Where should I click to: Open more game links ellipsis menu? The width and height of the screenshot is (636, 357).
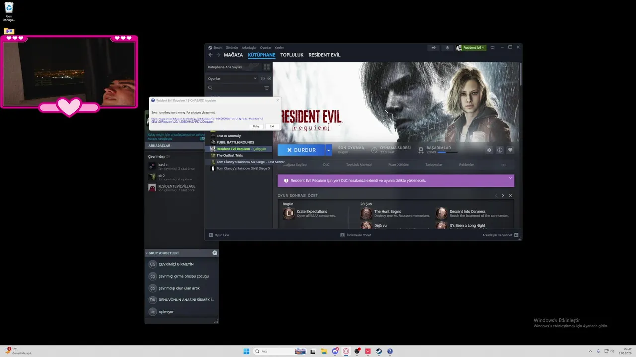coord(503,165)
